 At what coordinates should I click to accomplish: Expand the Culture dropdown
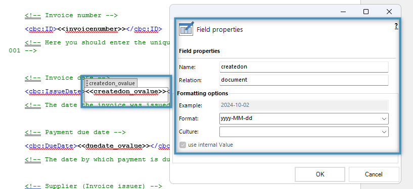384,132
